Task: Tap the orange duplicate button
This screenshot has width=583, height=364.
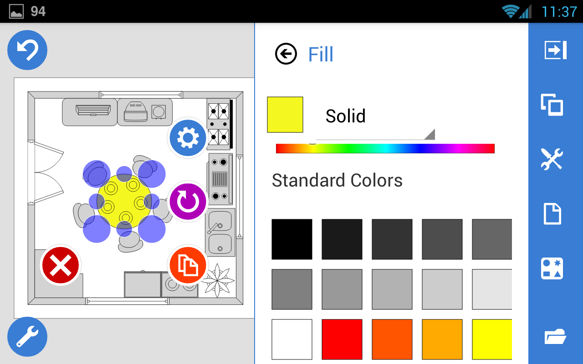Action: pyautogui.click(x=188, y=265)
